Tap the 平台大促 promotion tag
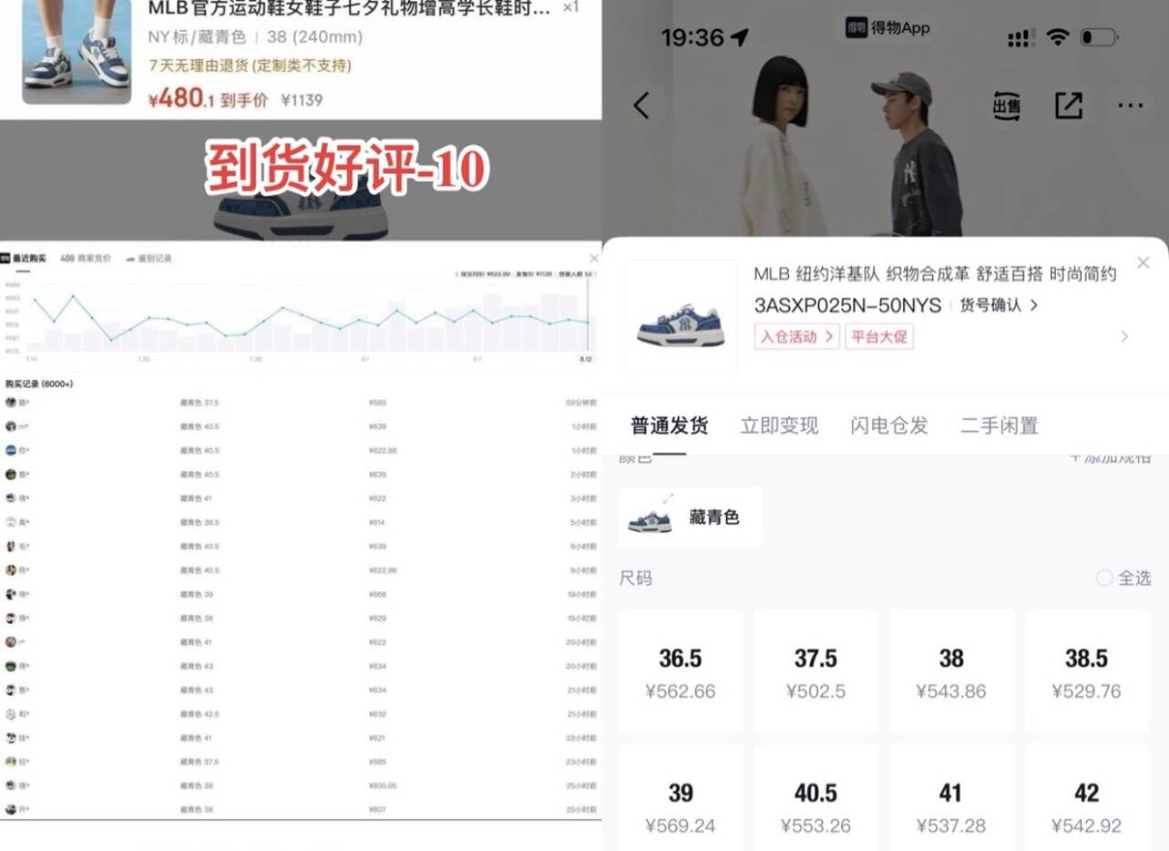The image size is (1169, 851). click(x=879, y=336)
